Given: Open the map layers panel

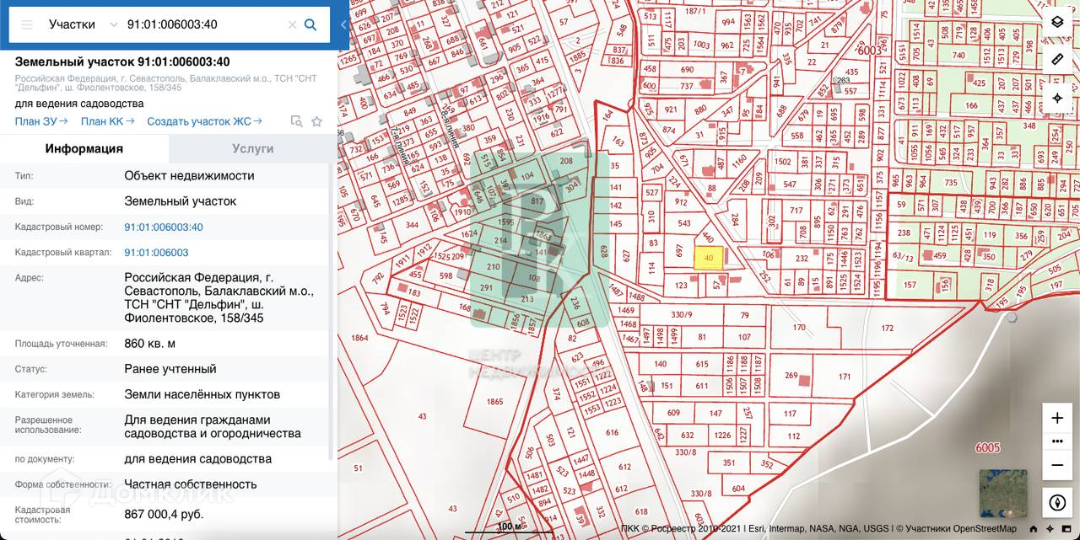Looking at the screenshot, I should coord(1057,22).
